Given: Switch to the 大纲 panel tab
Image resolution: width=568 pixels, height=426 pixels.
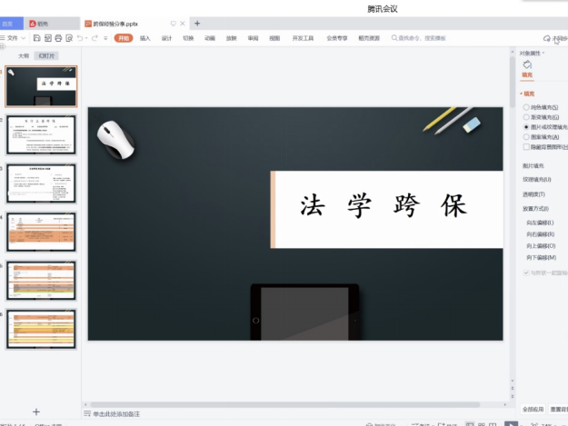Looking at the screenshot, I should pyautogui.click(x=24, y=55).
